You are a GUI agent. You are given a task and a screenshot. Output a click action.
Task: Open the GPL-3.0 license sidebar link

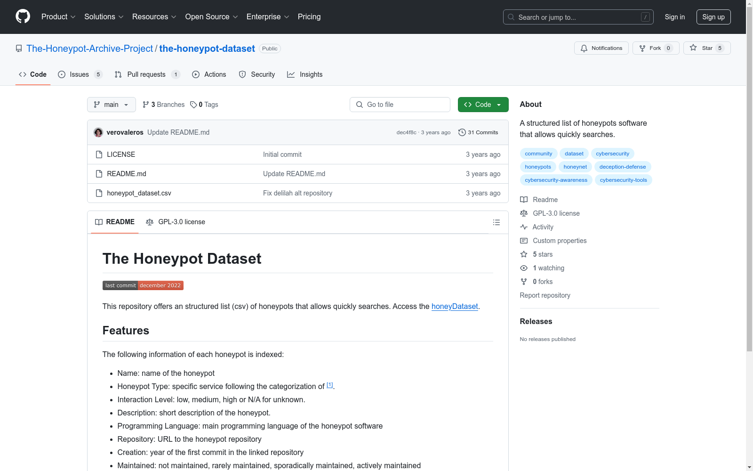click(550, 213)
